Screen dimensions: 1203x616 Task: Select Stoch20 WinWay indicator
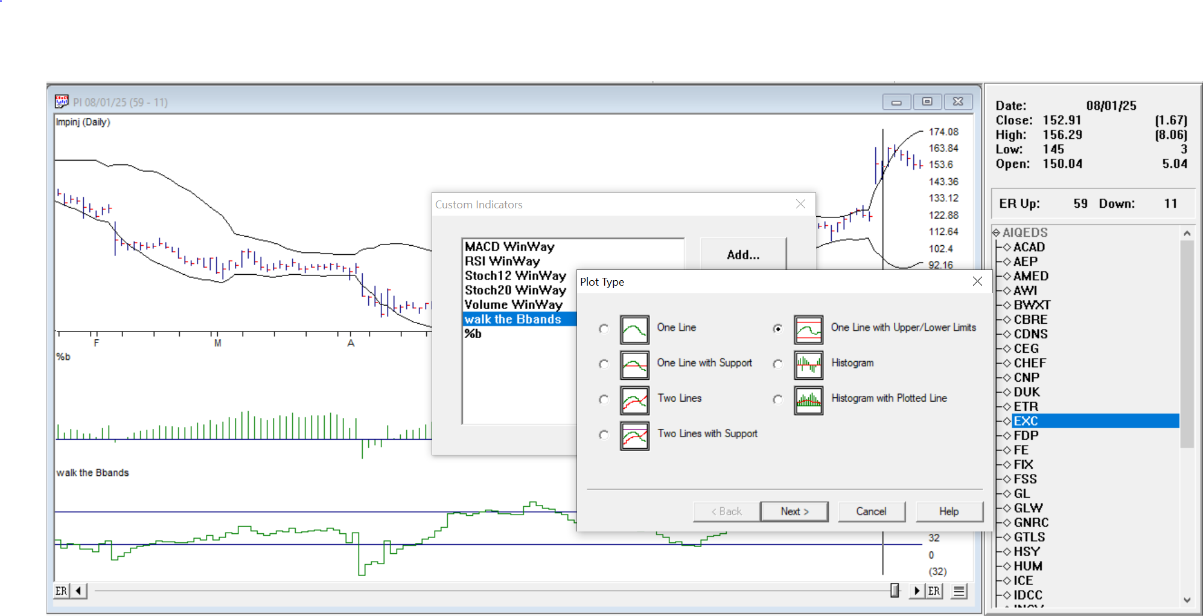[515, 290]
